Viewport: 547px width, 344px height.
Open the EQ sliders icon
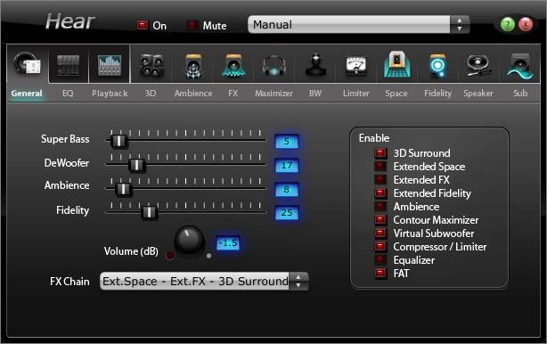68,65
